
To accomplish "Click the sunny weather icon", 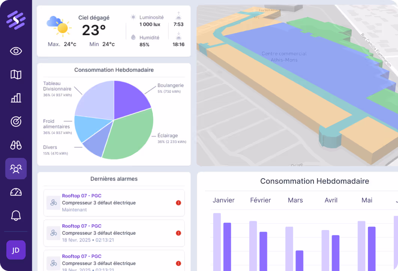I will click(x=59, y=26).
